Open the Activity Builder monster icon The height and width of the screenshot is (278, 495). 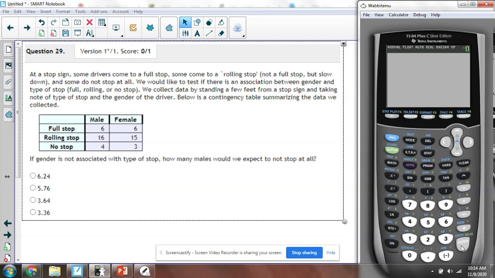click(x=150, y=28)
